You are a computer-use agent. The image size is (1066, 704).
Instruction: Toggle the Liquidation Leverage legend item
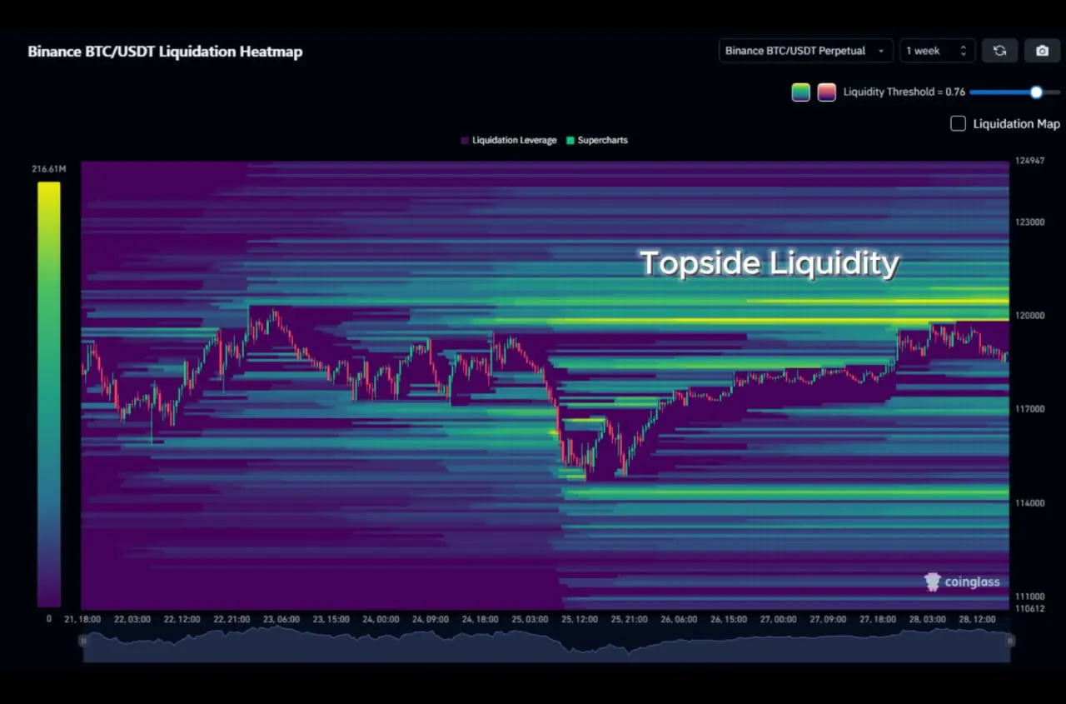coord(508,140)
